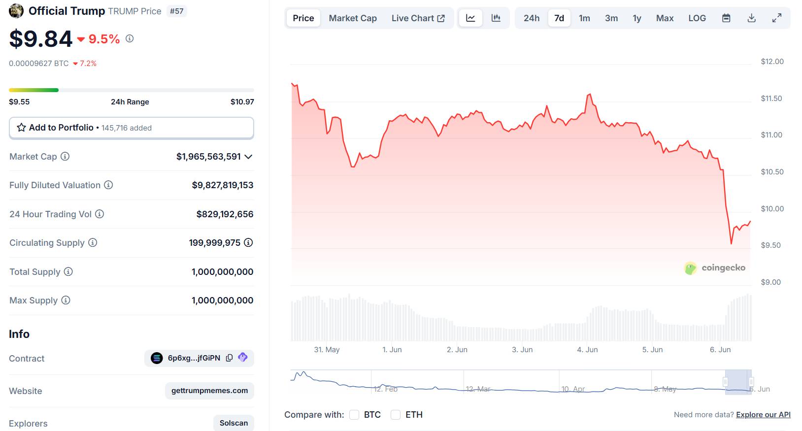This screenshot has width=802, height=431.
Task: Open the Live Chart tab
Action: pyautogui.click(x=418, y=18)
